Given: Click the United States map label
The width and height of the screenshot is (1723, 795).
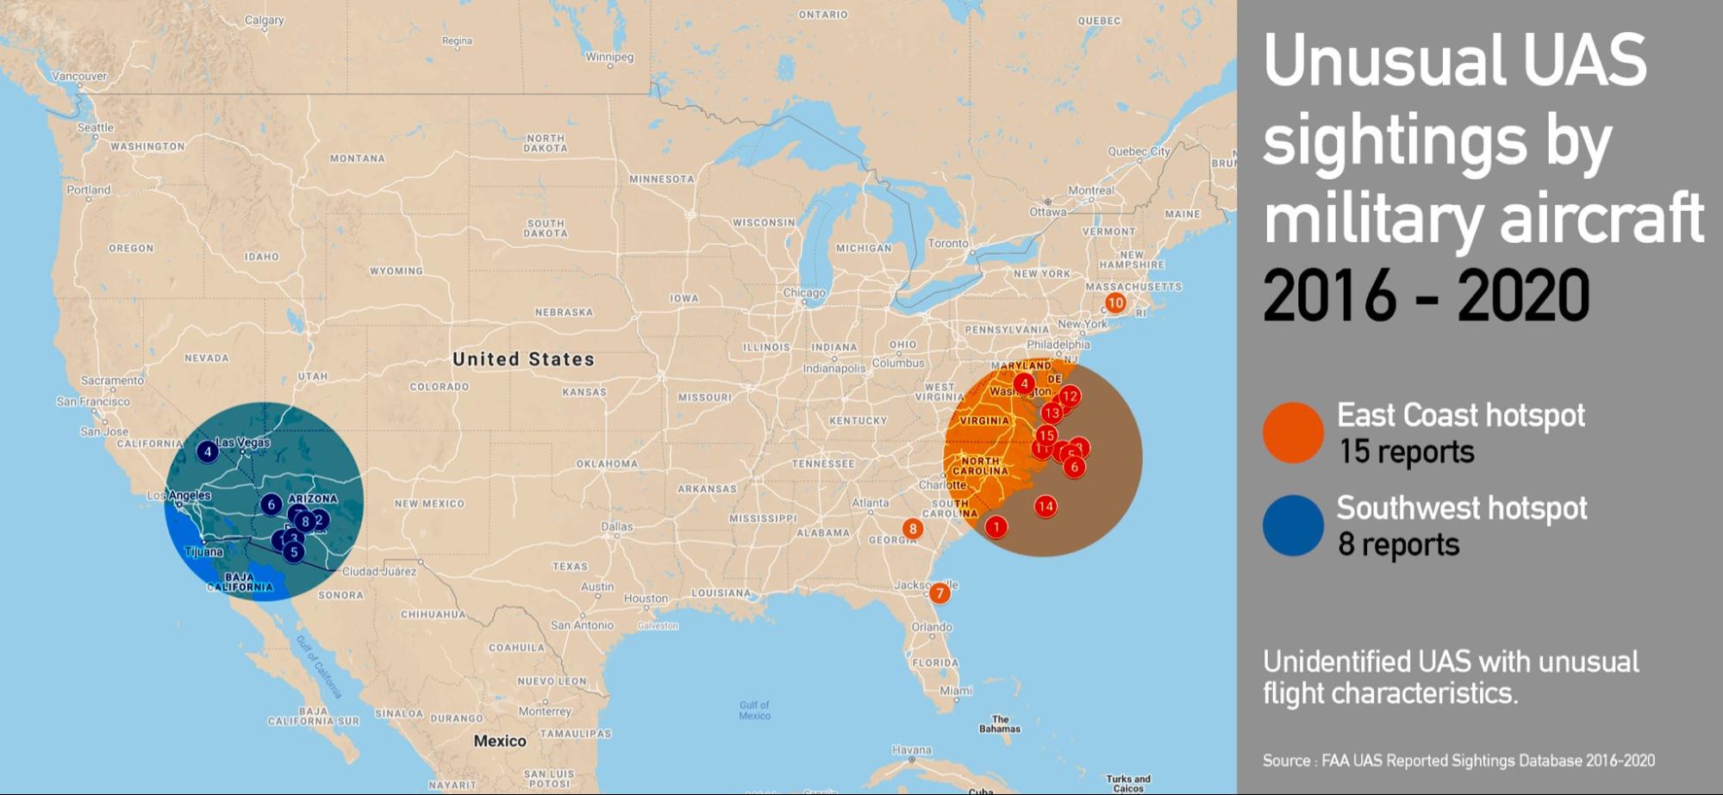Looking at the screenshot, I should 523,359.
